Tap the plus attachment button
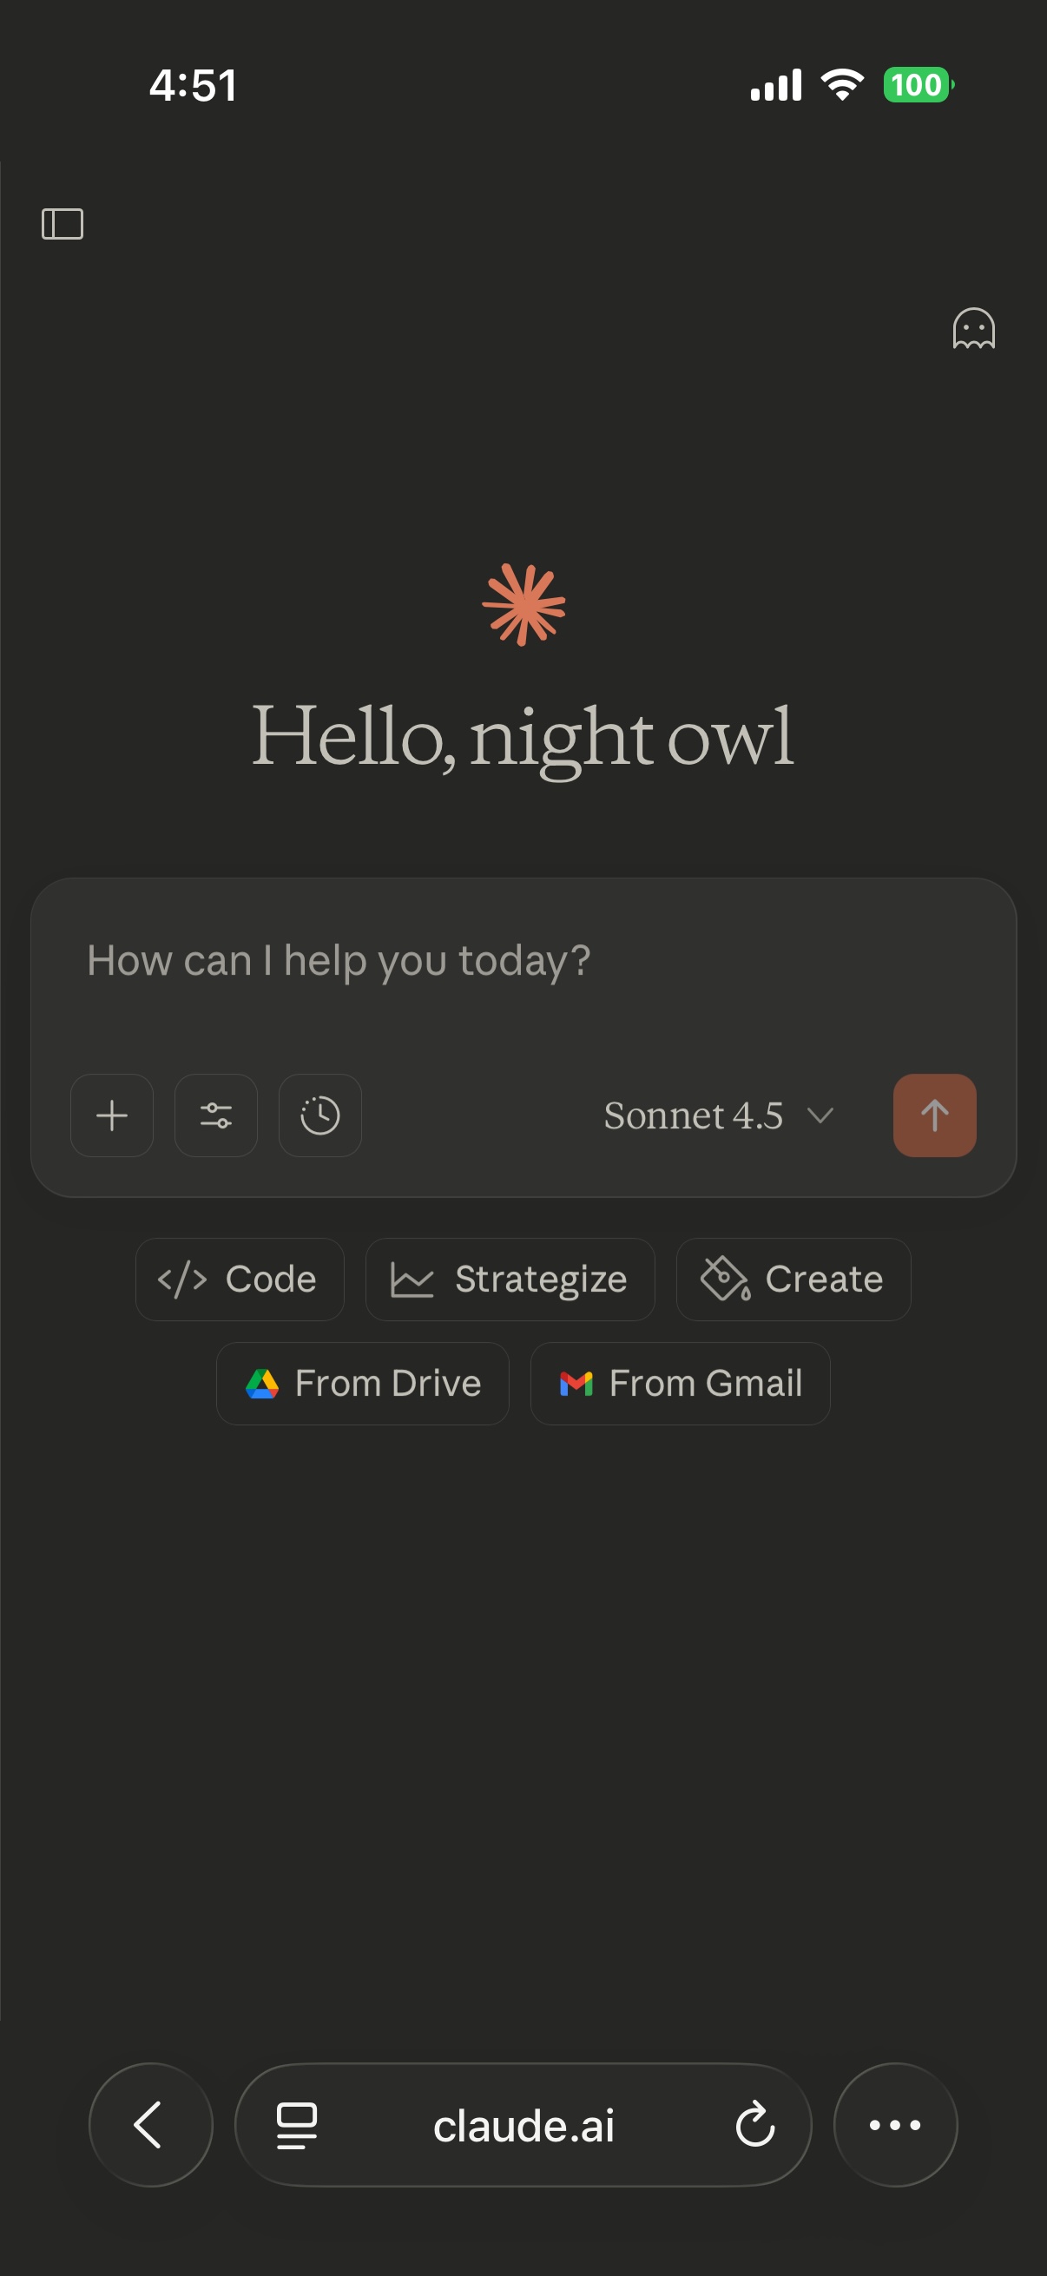The width and height of the screenshot is (1047, 2276). tap(112, 1115)
